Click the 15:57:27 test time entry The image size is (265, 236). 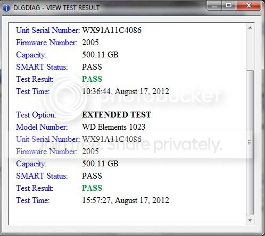click(126, 200)
